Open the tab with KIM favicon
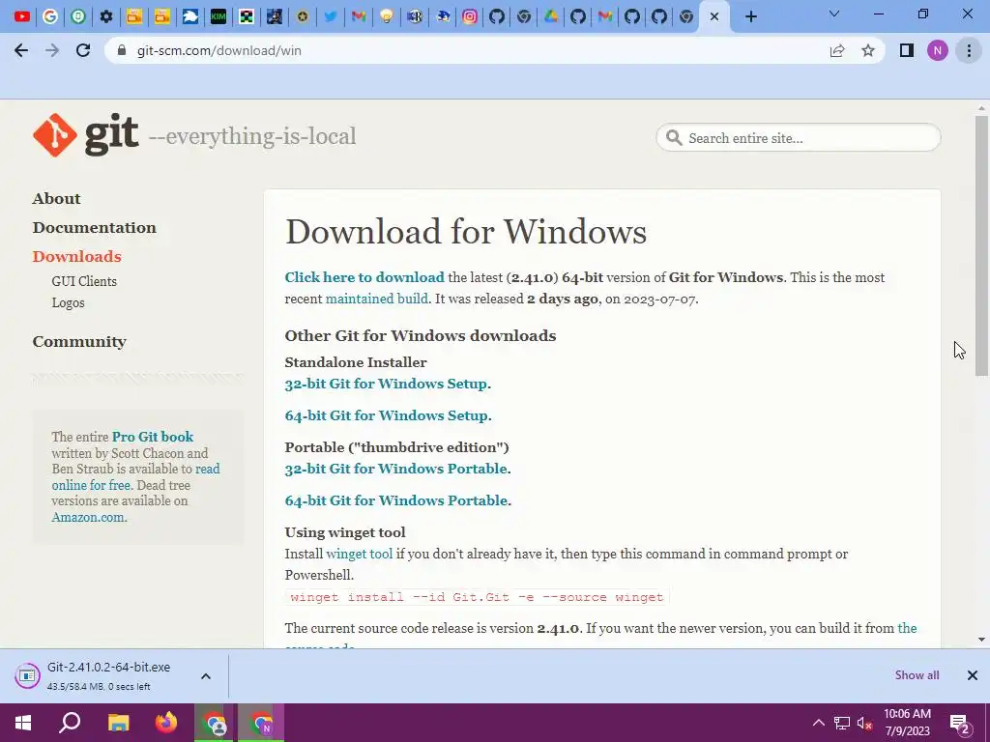Image resolution: width=990 pixels, height=742 pixels. (218, 16)
